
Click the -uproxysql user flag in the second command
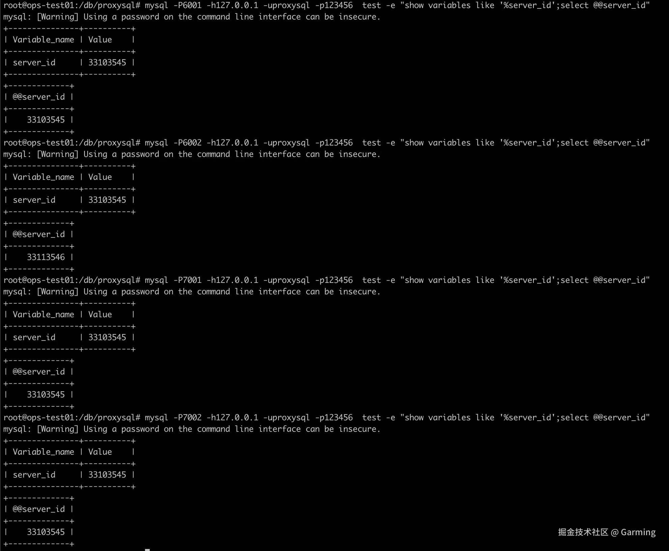point(287,143)
